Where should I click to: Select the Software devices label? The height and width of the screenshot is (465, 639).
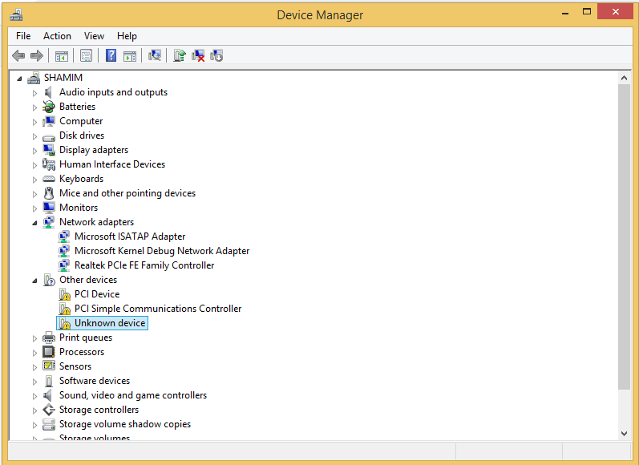pos(94,381)
